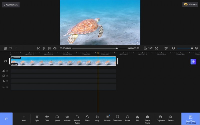Open the Motion tool
Screen dimensions: 200x125
107,118
